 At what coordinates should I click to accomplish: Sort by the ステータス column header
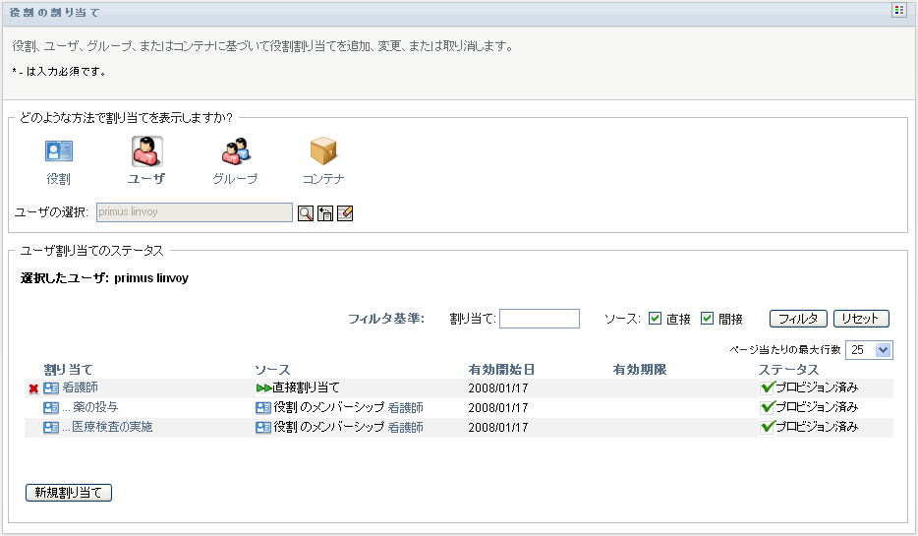coord(788,370)
